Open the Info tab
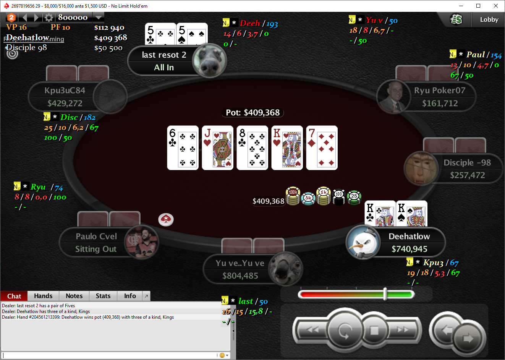 pyautogui.click(x=130, y=296)
